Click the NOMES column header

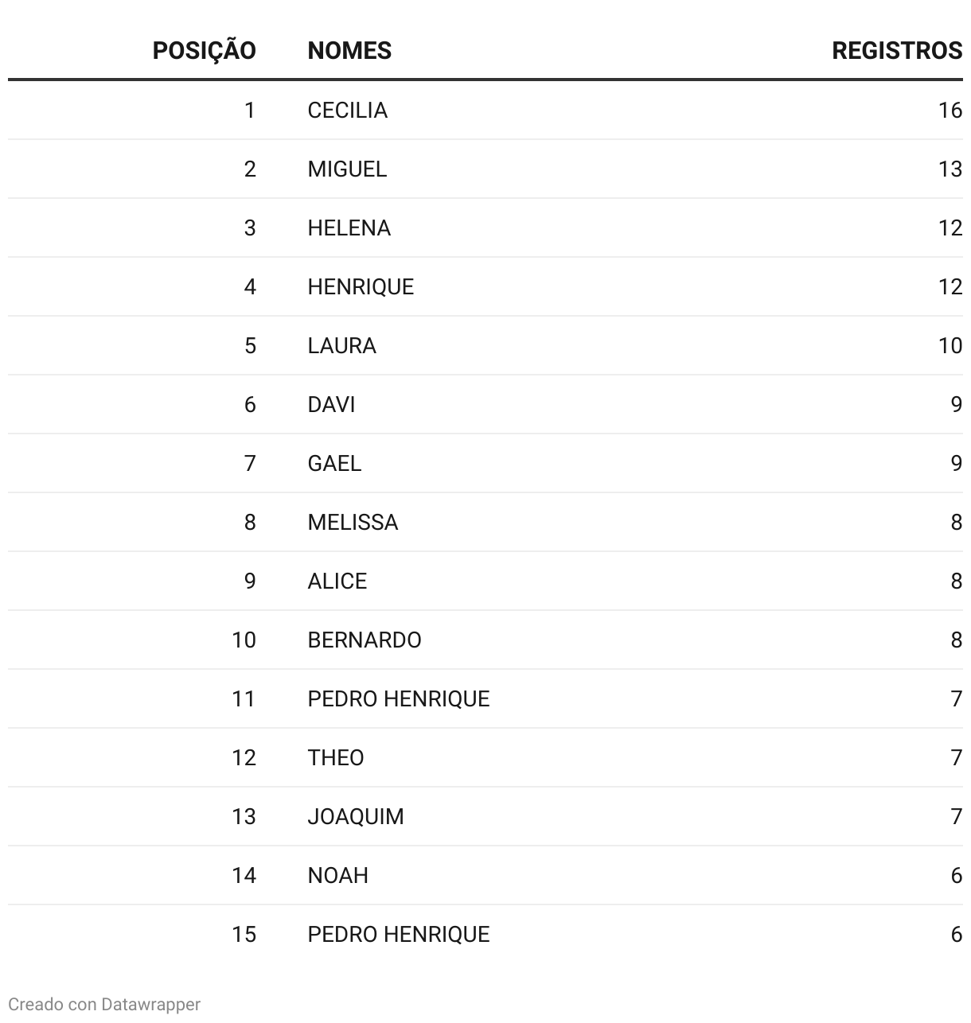(x=349, y=50)
